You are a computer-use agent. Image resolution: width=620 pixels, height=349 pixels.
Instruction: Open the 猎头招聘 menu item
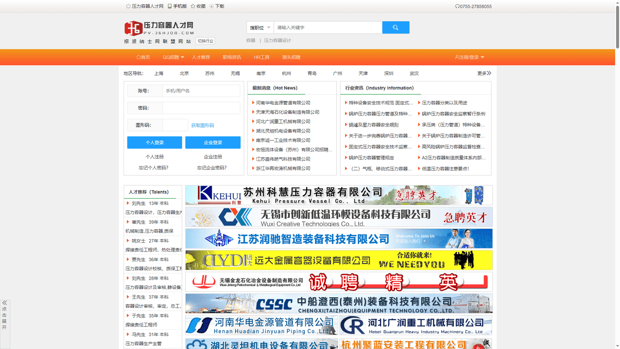[x=291, y=57]
